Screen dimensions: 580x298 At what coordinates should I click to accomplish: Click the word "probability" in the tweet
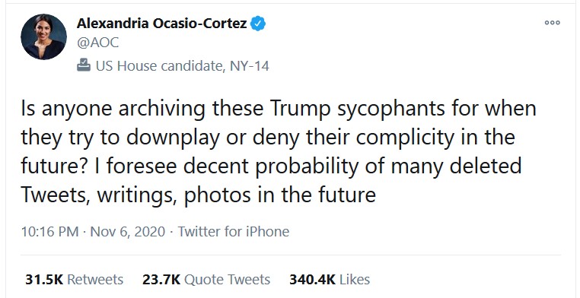(307, 167)
